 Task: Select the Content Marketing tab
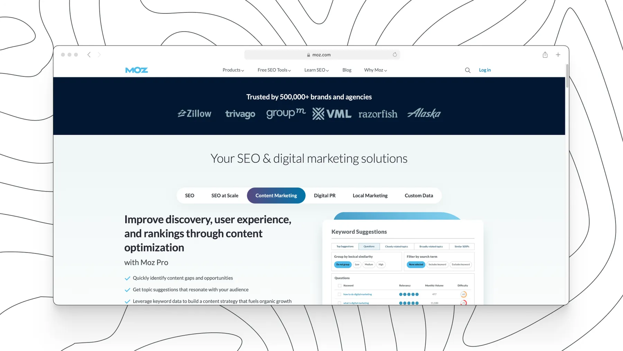[276, 195]
